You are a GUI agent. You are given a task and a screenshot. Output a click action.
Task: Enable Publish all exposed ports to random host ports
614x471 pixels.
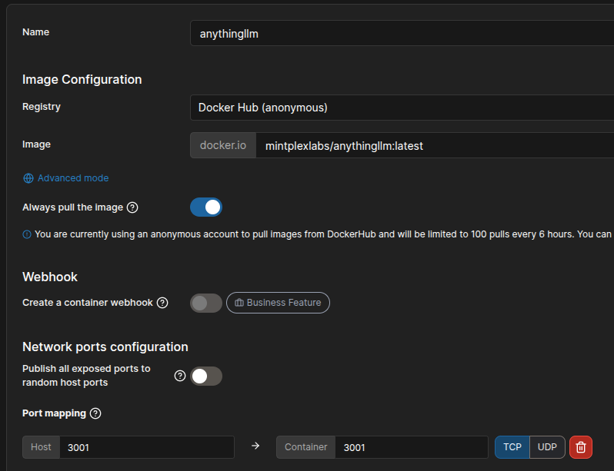coord(206,376)
